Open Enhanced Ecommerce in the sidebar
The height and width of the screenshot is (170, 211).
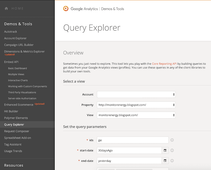[19, 105]
